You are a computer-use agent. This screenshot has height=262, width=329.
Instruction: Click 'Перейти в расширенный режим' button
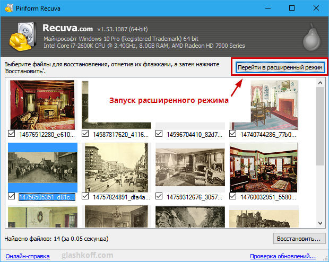coord(280,67)
